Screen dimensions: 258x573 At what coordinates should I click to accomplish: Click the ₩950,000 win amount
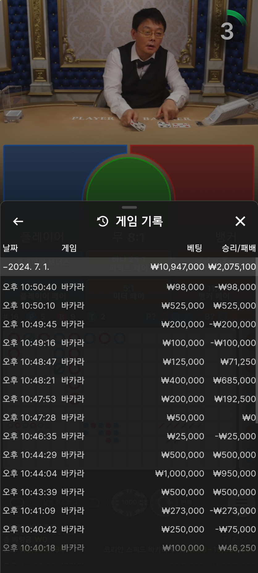pyautogui.click(x=235, y=473)
